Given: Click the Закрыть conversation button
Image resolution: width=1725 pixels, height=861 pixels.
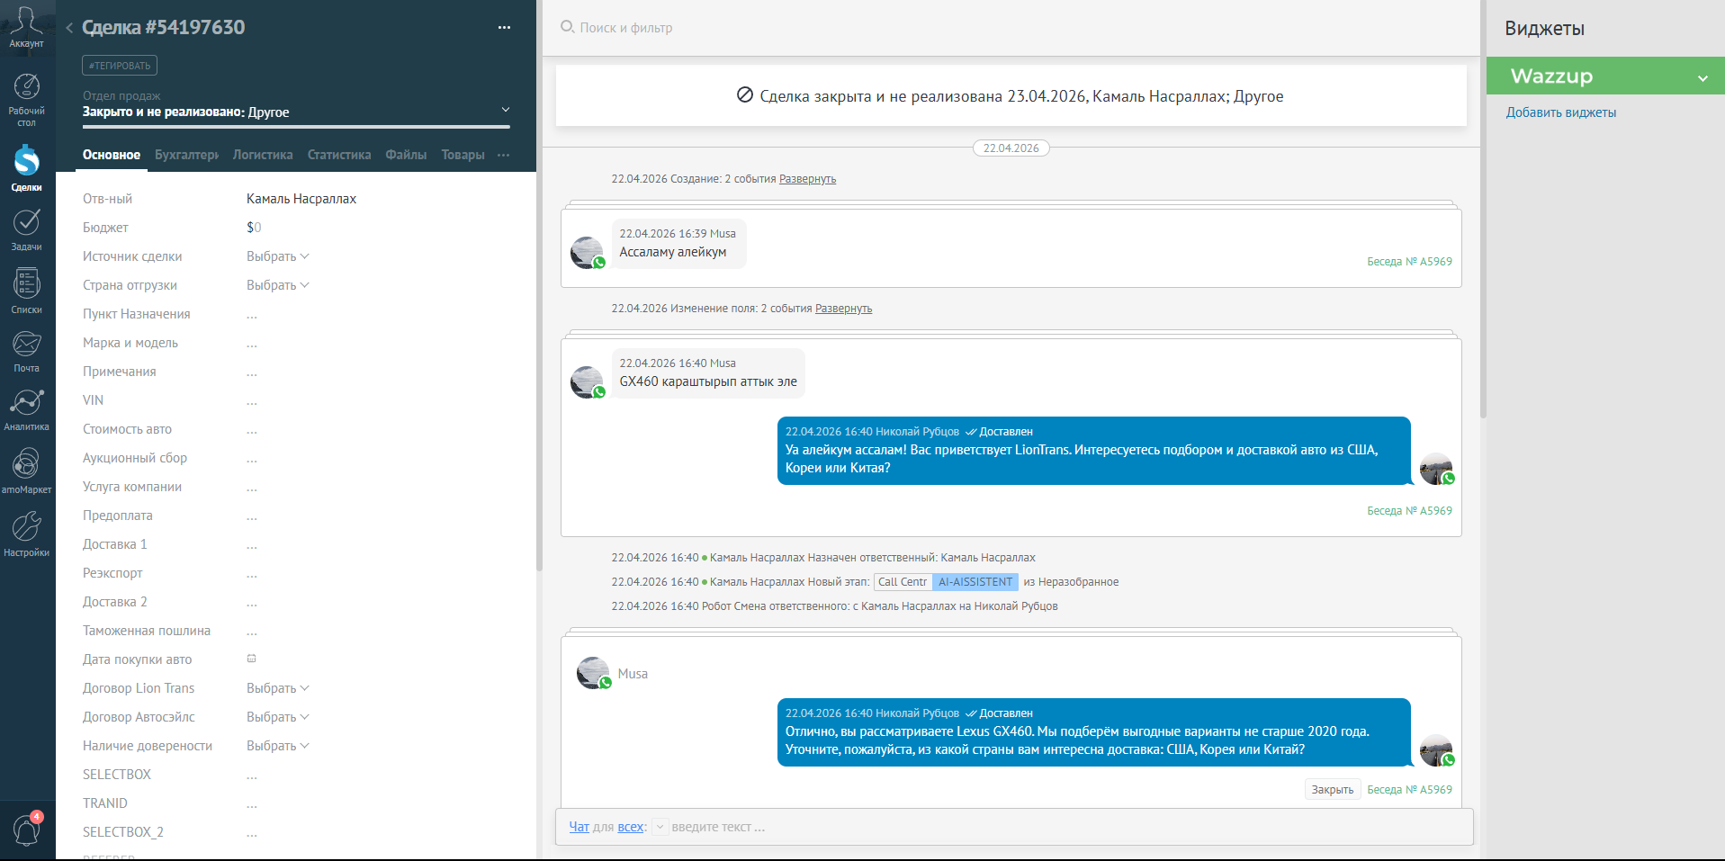Looking at the screenshot, I should 1332,789.
